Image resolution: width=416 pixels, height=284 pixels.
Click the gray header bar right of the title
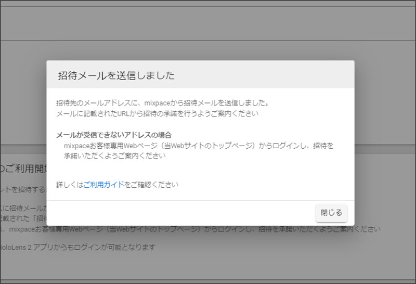pos(270,75)
